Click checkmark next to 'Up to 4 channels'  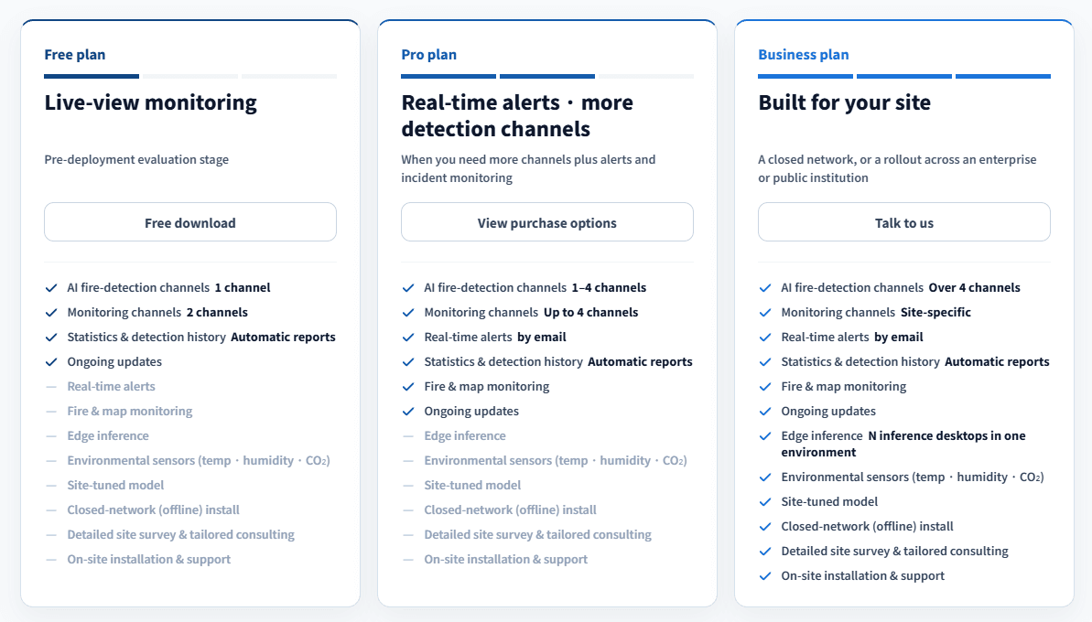tap(408, 313)
